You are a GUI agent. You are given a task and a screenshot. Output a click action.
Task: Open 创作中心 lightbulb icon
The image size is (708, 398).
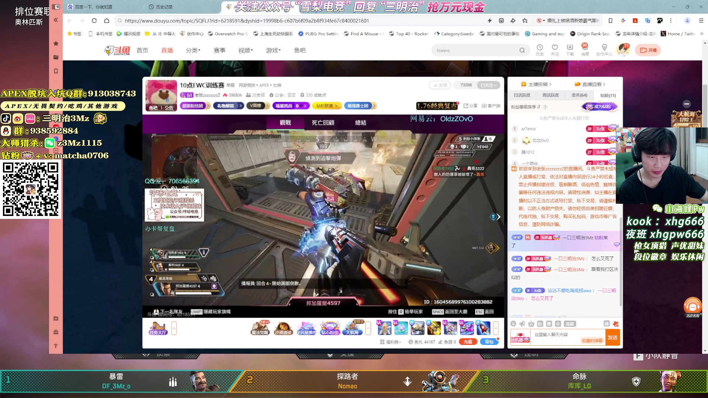[x=604, y=50]
